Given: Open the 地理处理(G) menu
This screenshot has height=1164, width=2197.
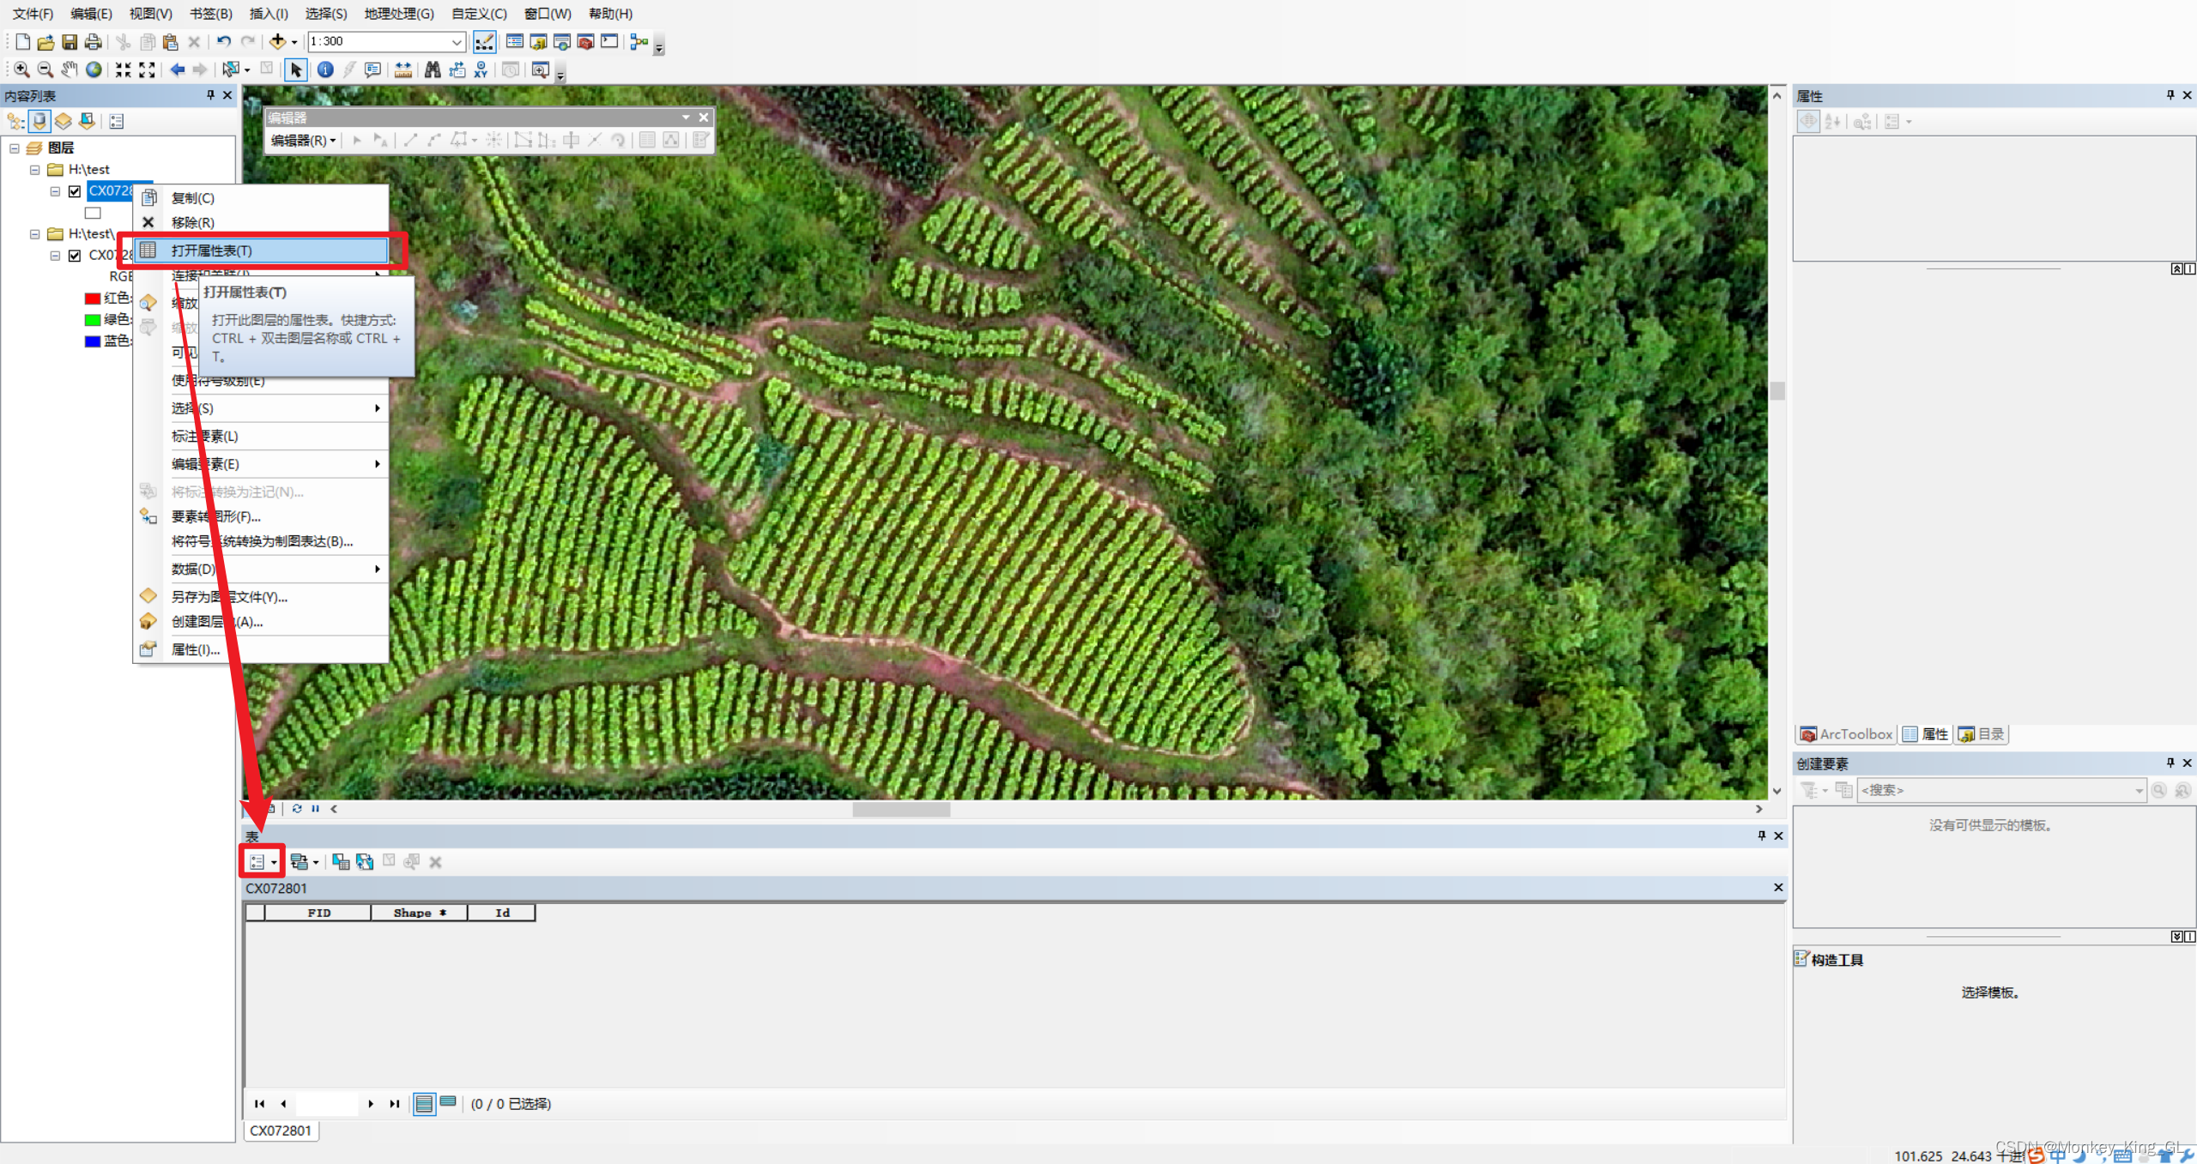Looking at the screenshot, I should [399, 14].
